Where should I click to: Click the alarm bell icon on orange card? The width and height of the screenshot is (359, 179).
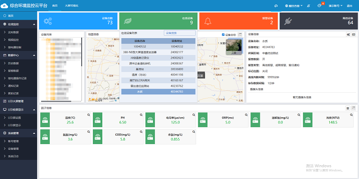click(x=208, y=21)
